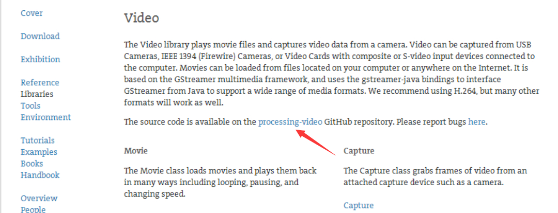Go to the Tutorials page
The image size is (558, 213).
37,140
